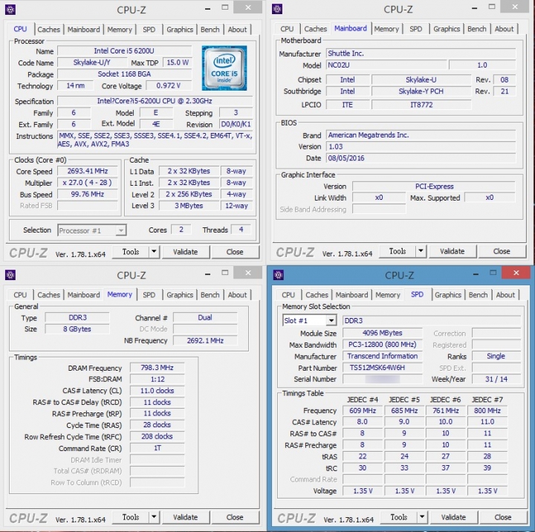Click Manufacturer value Shuttle Inc.
Screen dimensions: 535x532
[421, 53]
